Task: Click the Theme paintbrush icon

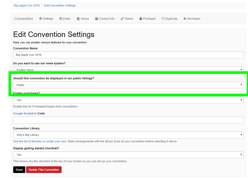Action: pyautogui.click(x=121, y=18)
